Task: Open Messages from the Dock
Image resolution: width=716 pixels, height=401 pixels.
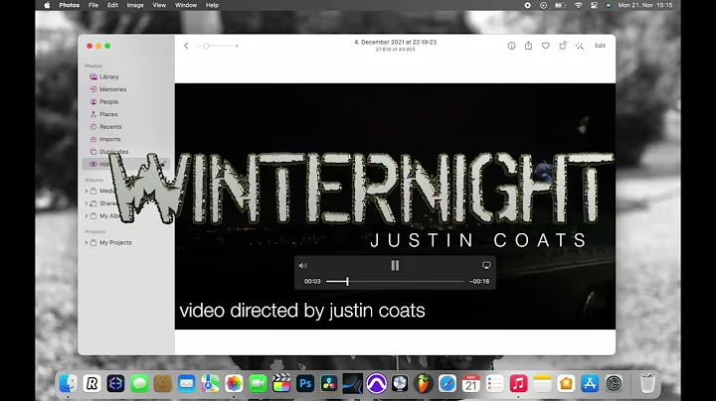Action: [x=139, y=383]
